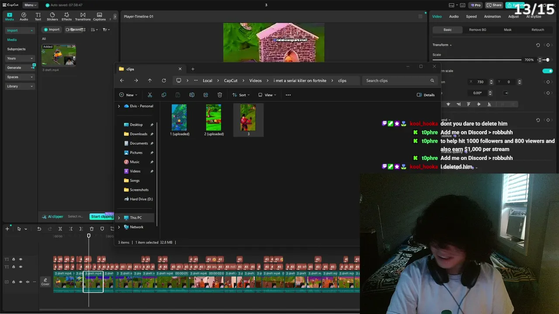Add a keyframe for Transform
Viewport: 559px width, 314px height.
pyautogui.click(x=548, y=45)
